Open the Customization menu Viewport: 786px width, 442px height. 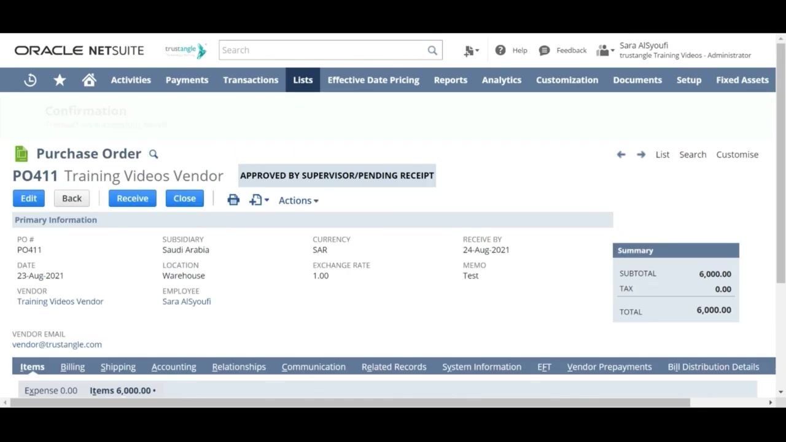point(567,80)
